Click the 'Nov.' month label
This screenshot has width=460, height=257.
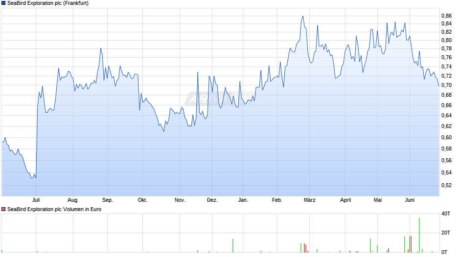point(180,200)
